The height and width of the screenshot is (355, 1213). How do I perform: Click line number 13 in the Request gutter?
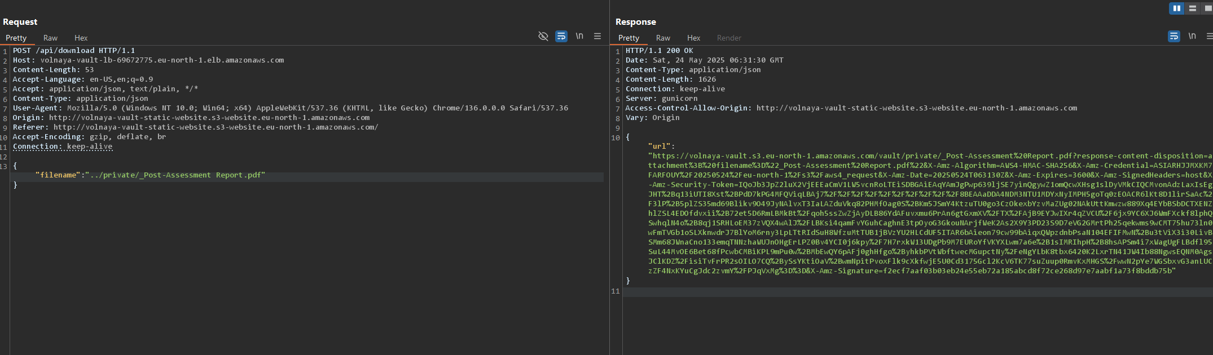point(4,166)
